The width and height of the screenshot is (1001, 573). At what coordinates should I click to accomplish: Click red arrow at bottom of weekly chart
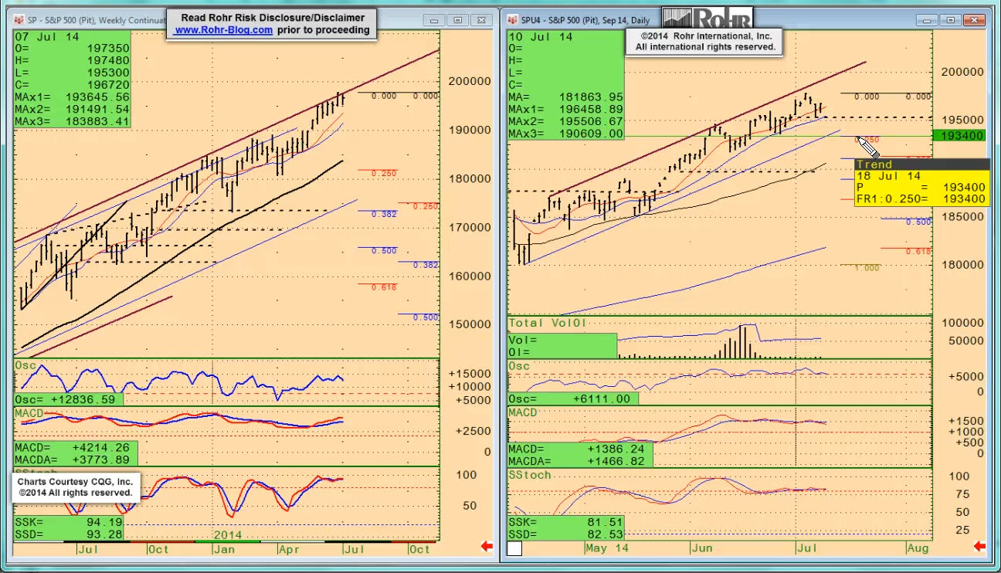tap(487, 547)
